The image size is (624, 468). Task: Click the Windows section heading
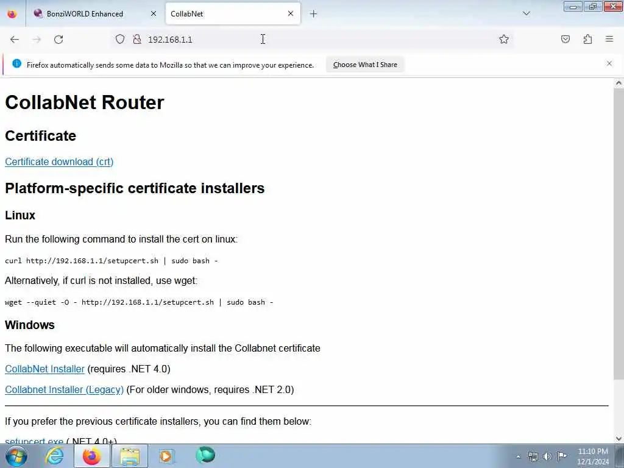click(x=30, y=325)
